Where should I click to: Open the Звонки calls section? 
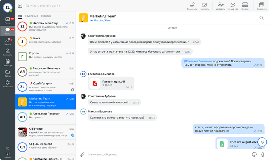[x=7, y=42]
